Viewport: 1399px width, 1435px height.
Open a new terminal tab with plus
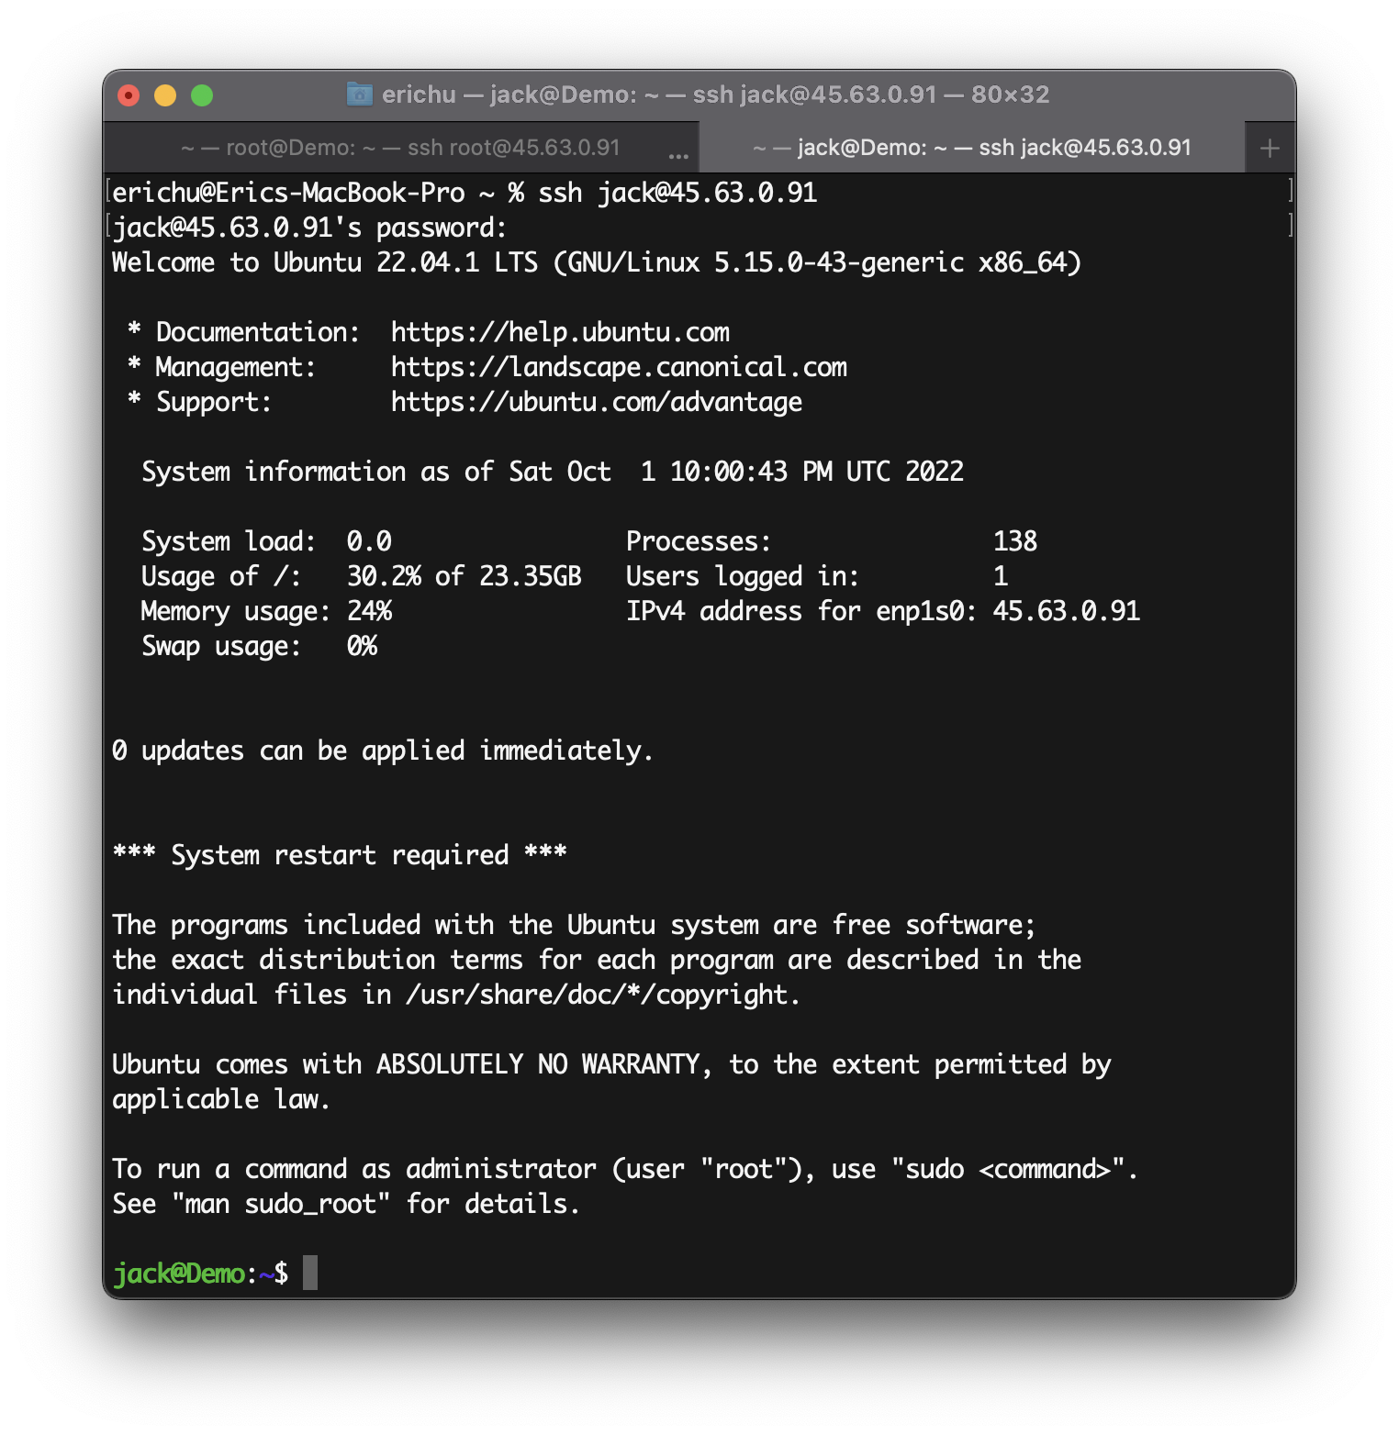pyautogui.click(x=1270, y=148)
